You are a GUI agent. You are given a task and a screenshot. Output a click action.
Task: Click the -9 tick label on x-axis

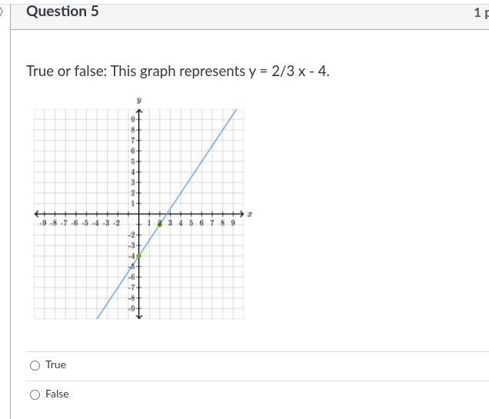[x=43, y=223]
